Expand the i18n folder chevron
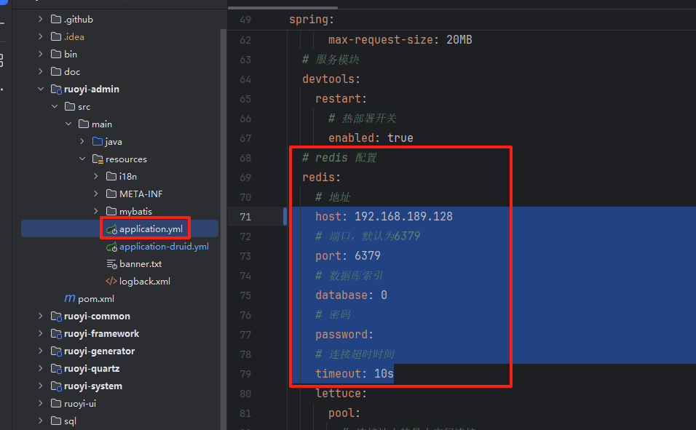Viewport: 696px width, 430px height. [96, 176]
